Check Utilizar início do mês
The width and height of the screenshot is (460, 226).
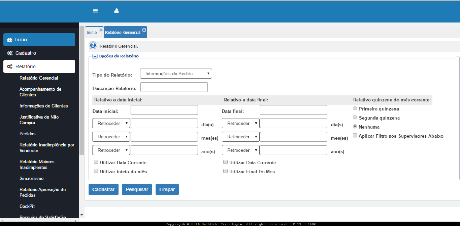pos(96,171)
